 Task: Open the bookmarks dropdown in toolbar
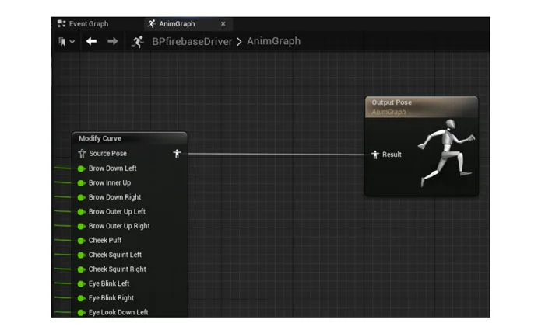(x=66, y=42)
